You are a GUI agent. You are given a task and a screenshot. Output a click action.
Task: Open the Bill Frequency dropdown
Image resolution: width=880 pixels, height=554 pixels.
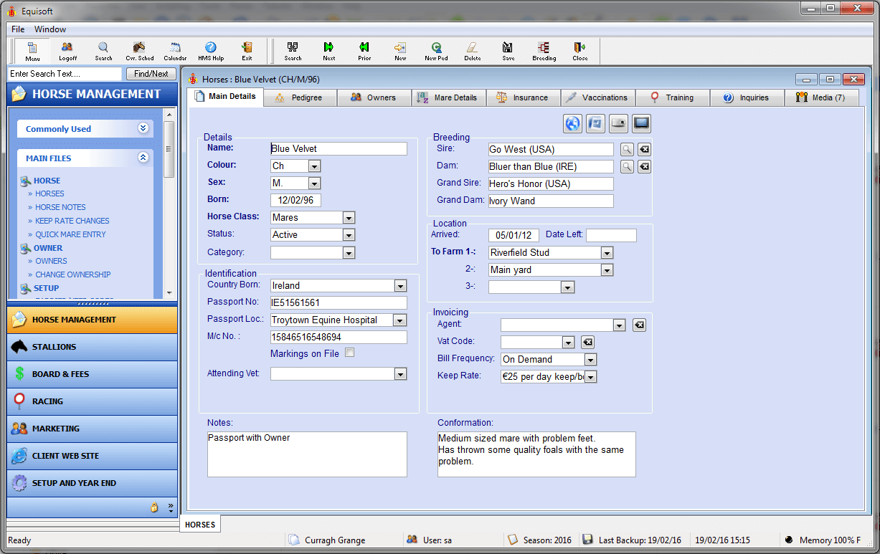click(591, 359)
